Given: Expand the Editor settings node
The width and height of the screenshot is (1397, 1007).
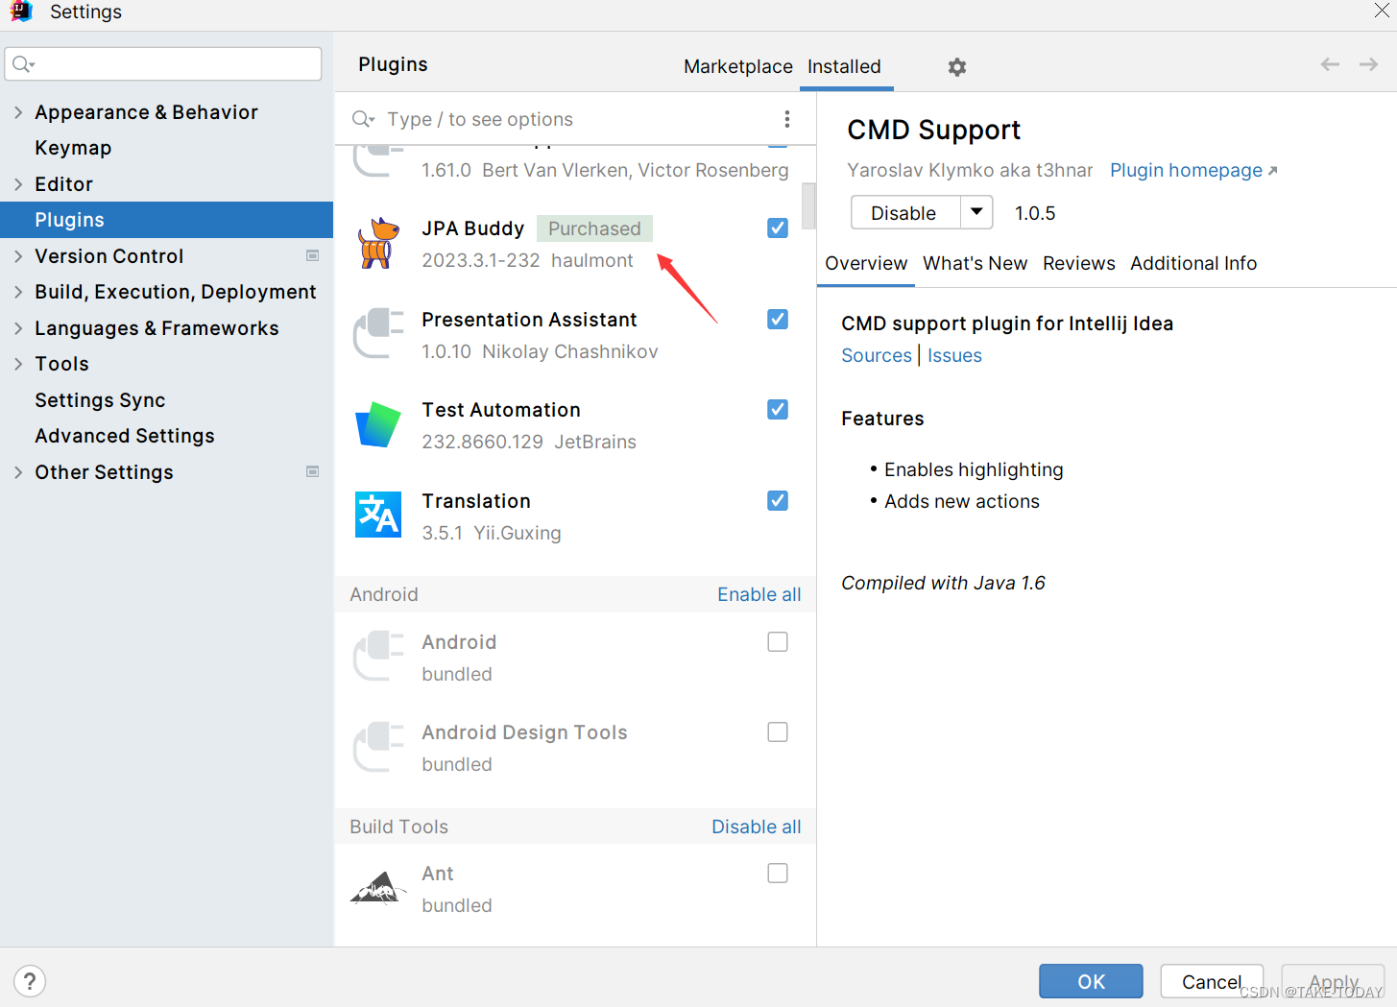Looking at the screenshot, I should click(x=18, y=183).
